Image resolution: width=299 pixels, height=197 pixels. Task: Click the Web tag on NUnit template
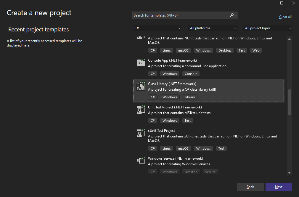click(x=256, y=50)
